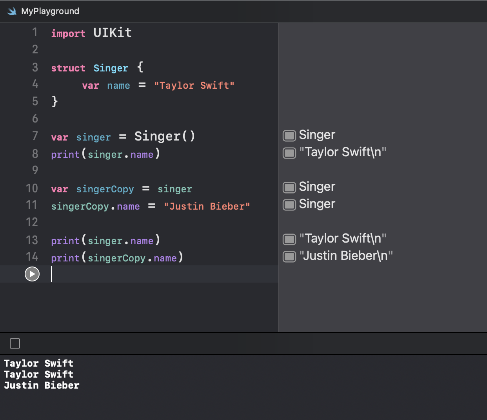Click the "import" keyword on line 1

pos(68,33)
